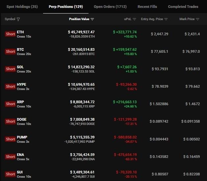Viewport: 207px width, 181px height.
Task: Click the Short badge on HYPE row
Action: coord(10,86)
